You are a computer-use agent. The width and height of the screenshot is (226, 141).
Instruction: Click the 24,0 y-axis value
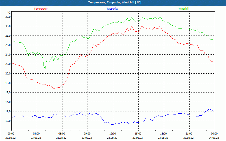(8, 54)
